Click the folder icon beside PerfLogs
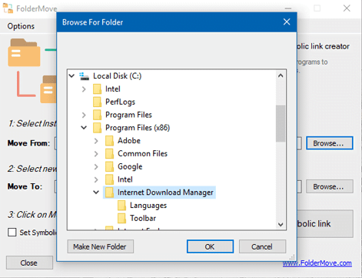The image size is (362, 278). (x=97, y=102)
